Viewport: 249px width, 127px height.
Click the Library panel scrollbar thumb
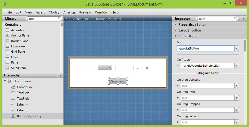(62, 24)
